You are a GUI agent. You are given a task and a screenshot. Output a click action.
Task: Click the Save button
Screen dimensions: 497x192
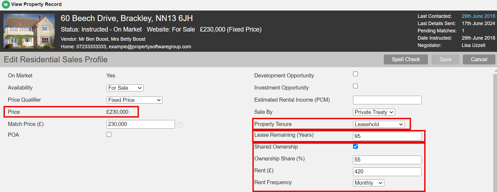[x=445, y=59]
